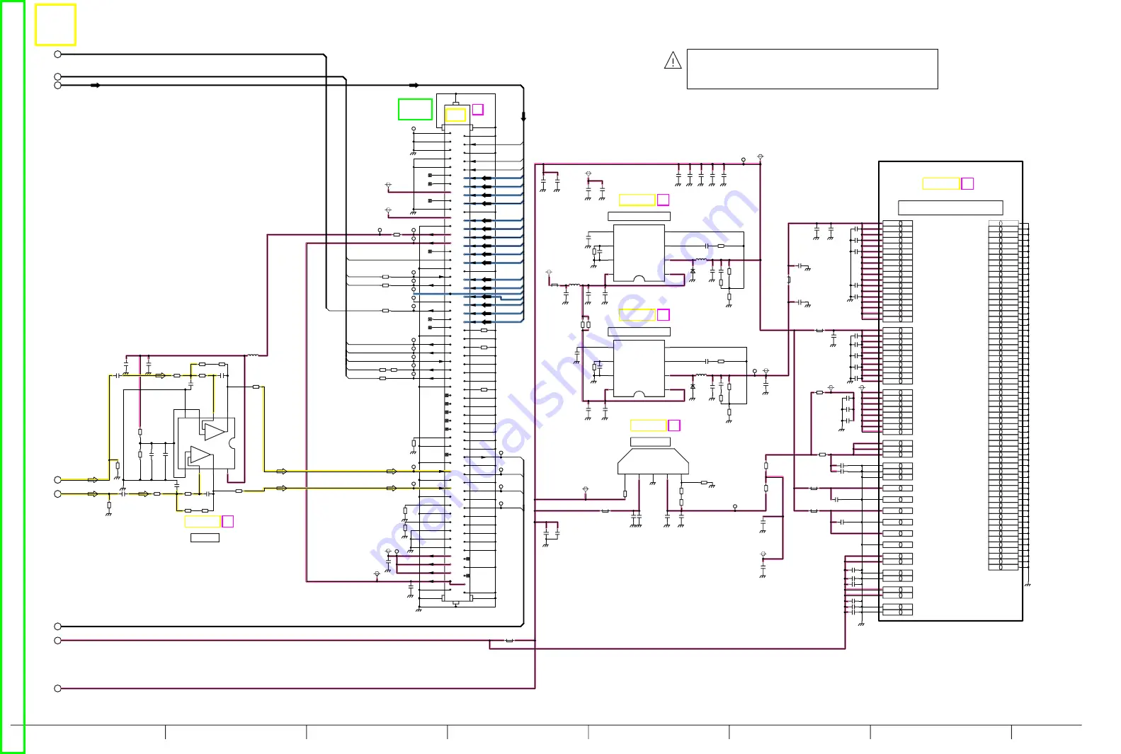Click the lower op-amp triangle symbol
The width and height of the screenshot is (1121, 754).
coord(200,455)
